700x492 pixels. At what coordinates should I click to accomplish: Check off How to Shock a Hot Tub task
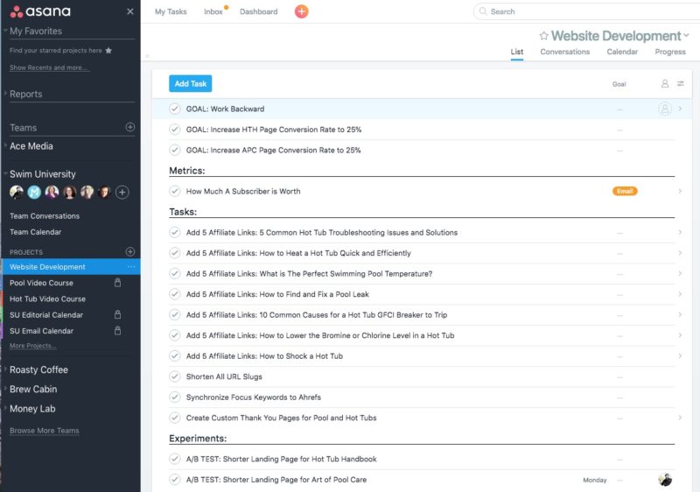[x=174, y=355]
